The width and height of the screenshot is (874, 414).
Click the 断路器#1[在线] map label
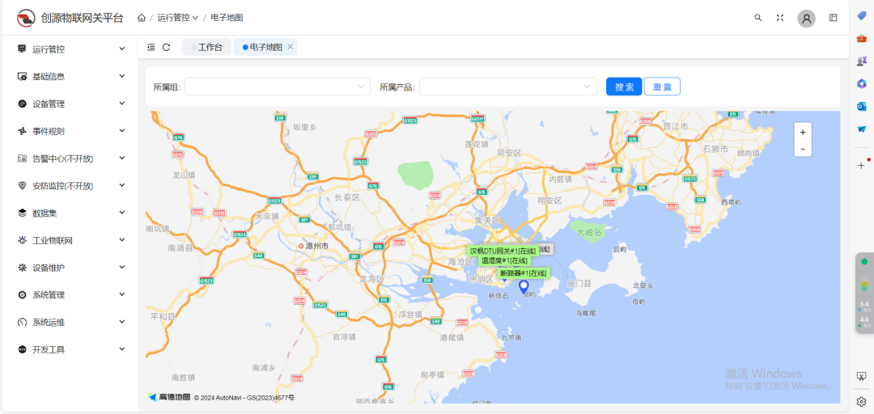coord(523,273)
